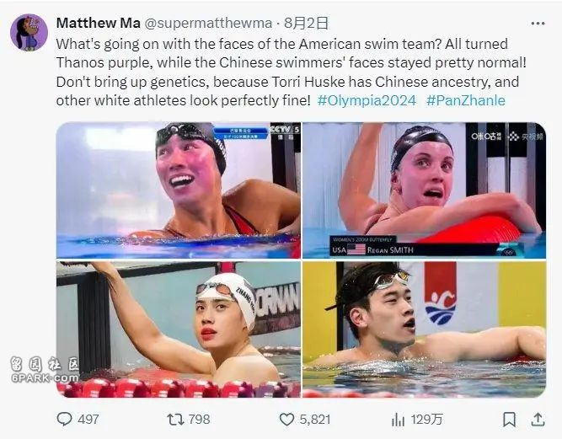Open the #PanZhanle hashtag
The image size is (562, 439).
point(466,100)
